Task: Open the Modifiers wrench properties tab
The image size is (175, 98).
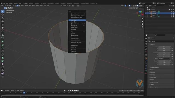Action: 146,61
